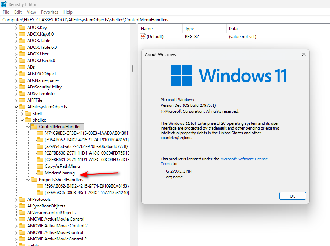Collapse the ContextMenuHandlers key
The image size is (330, 246).
tap(28, 127)
